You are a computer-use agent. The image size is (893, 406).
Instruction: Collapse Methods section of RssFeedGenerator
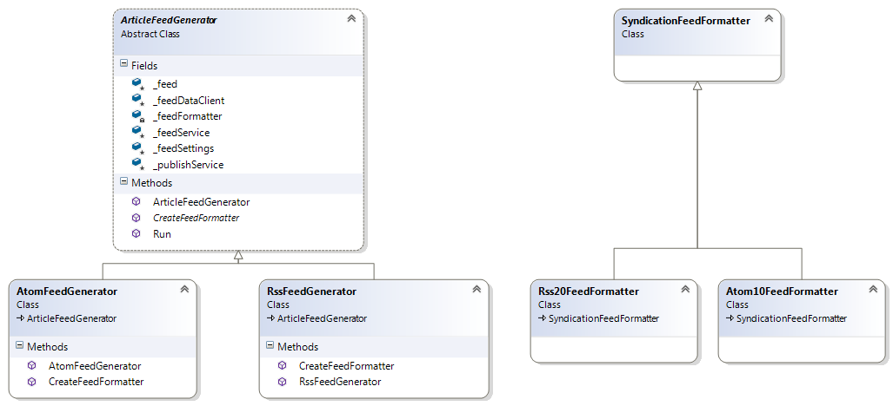click(269, 347)
